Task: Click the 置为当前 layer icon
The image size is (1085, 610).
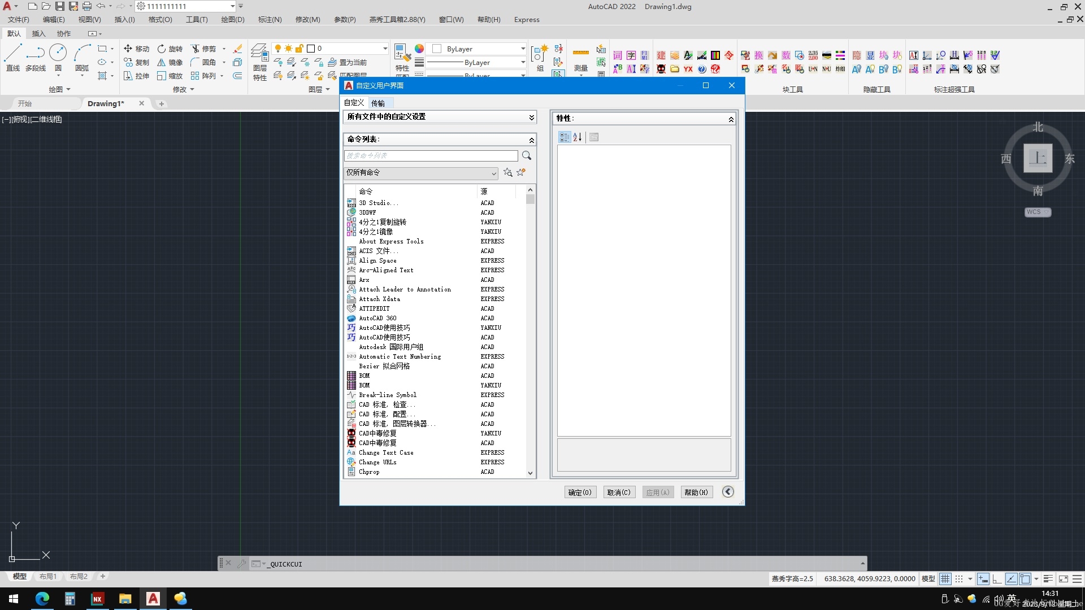Action: 348,62
